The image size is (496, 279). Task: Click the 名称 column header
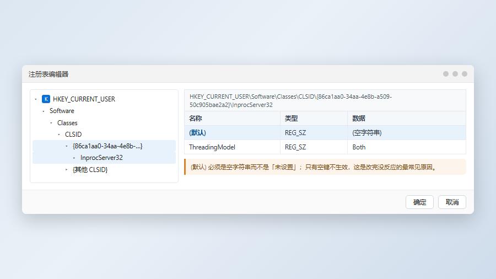pyautogui.click(x=232, y=119)
